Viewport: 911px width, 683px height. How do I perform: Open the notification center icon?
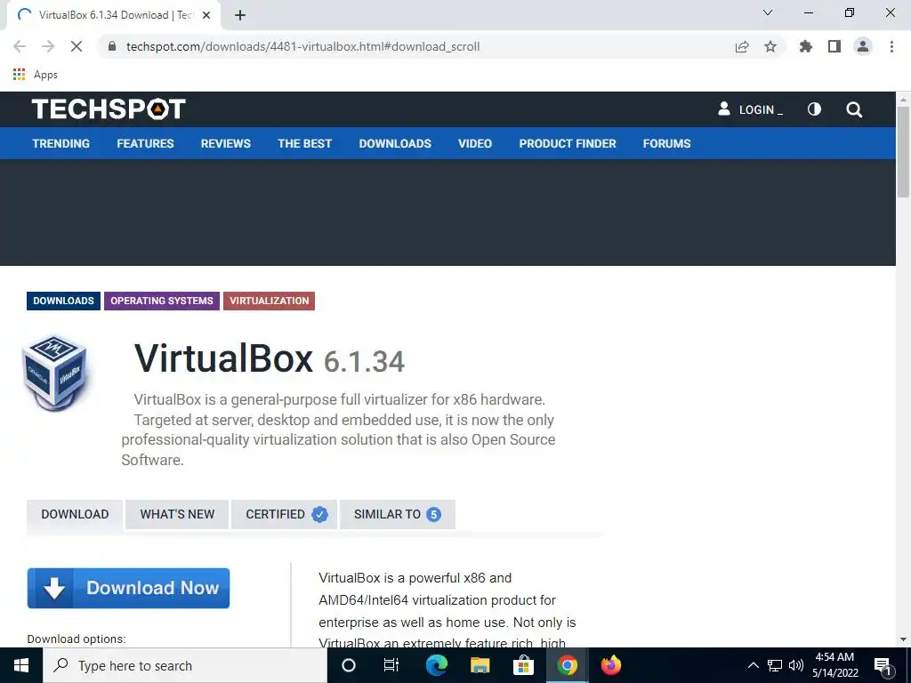tap(883, 666)
